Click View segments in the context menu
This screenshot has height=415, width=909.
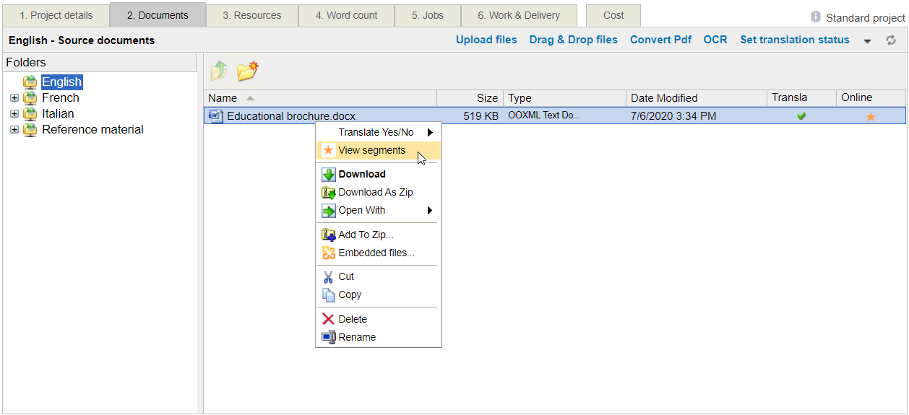(x=371, y=150)
